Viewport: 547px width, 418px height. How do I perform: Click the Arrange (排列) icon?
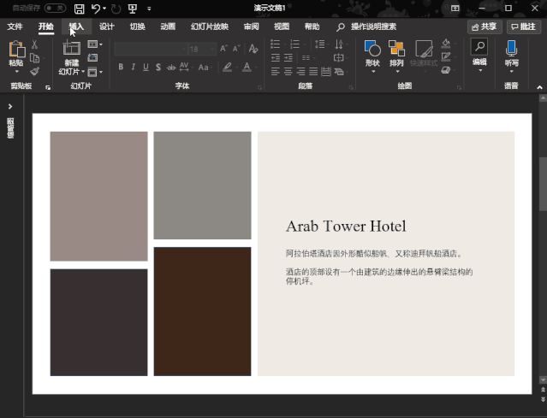pos(396,49)
